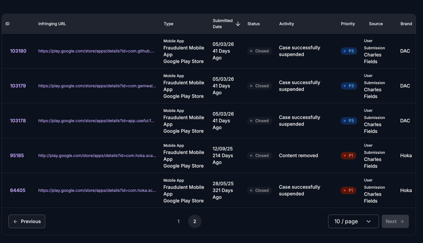The height and width of the screenshot is (243, 423).
Task: Click P3 priority badge on case 103180
Action: click(349, 51)
